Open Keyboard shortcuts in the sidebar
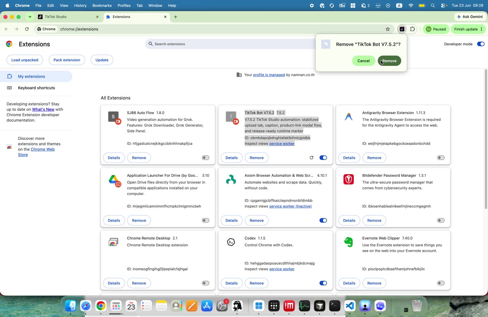 point(36,88)
